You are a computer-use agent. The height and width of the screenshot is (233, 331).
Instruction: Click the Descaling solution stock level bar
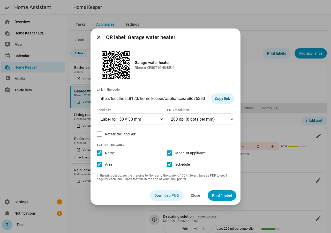(x=270, y=229)
